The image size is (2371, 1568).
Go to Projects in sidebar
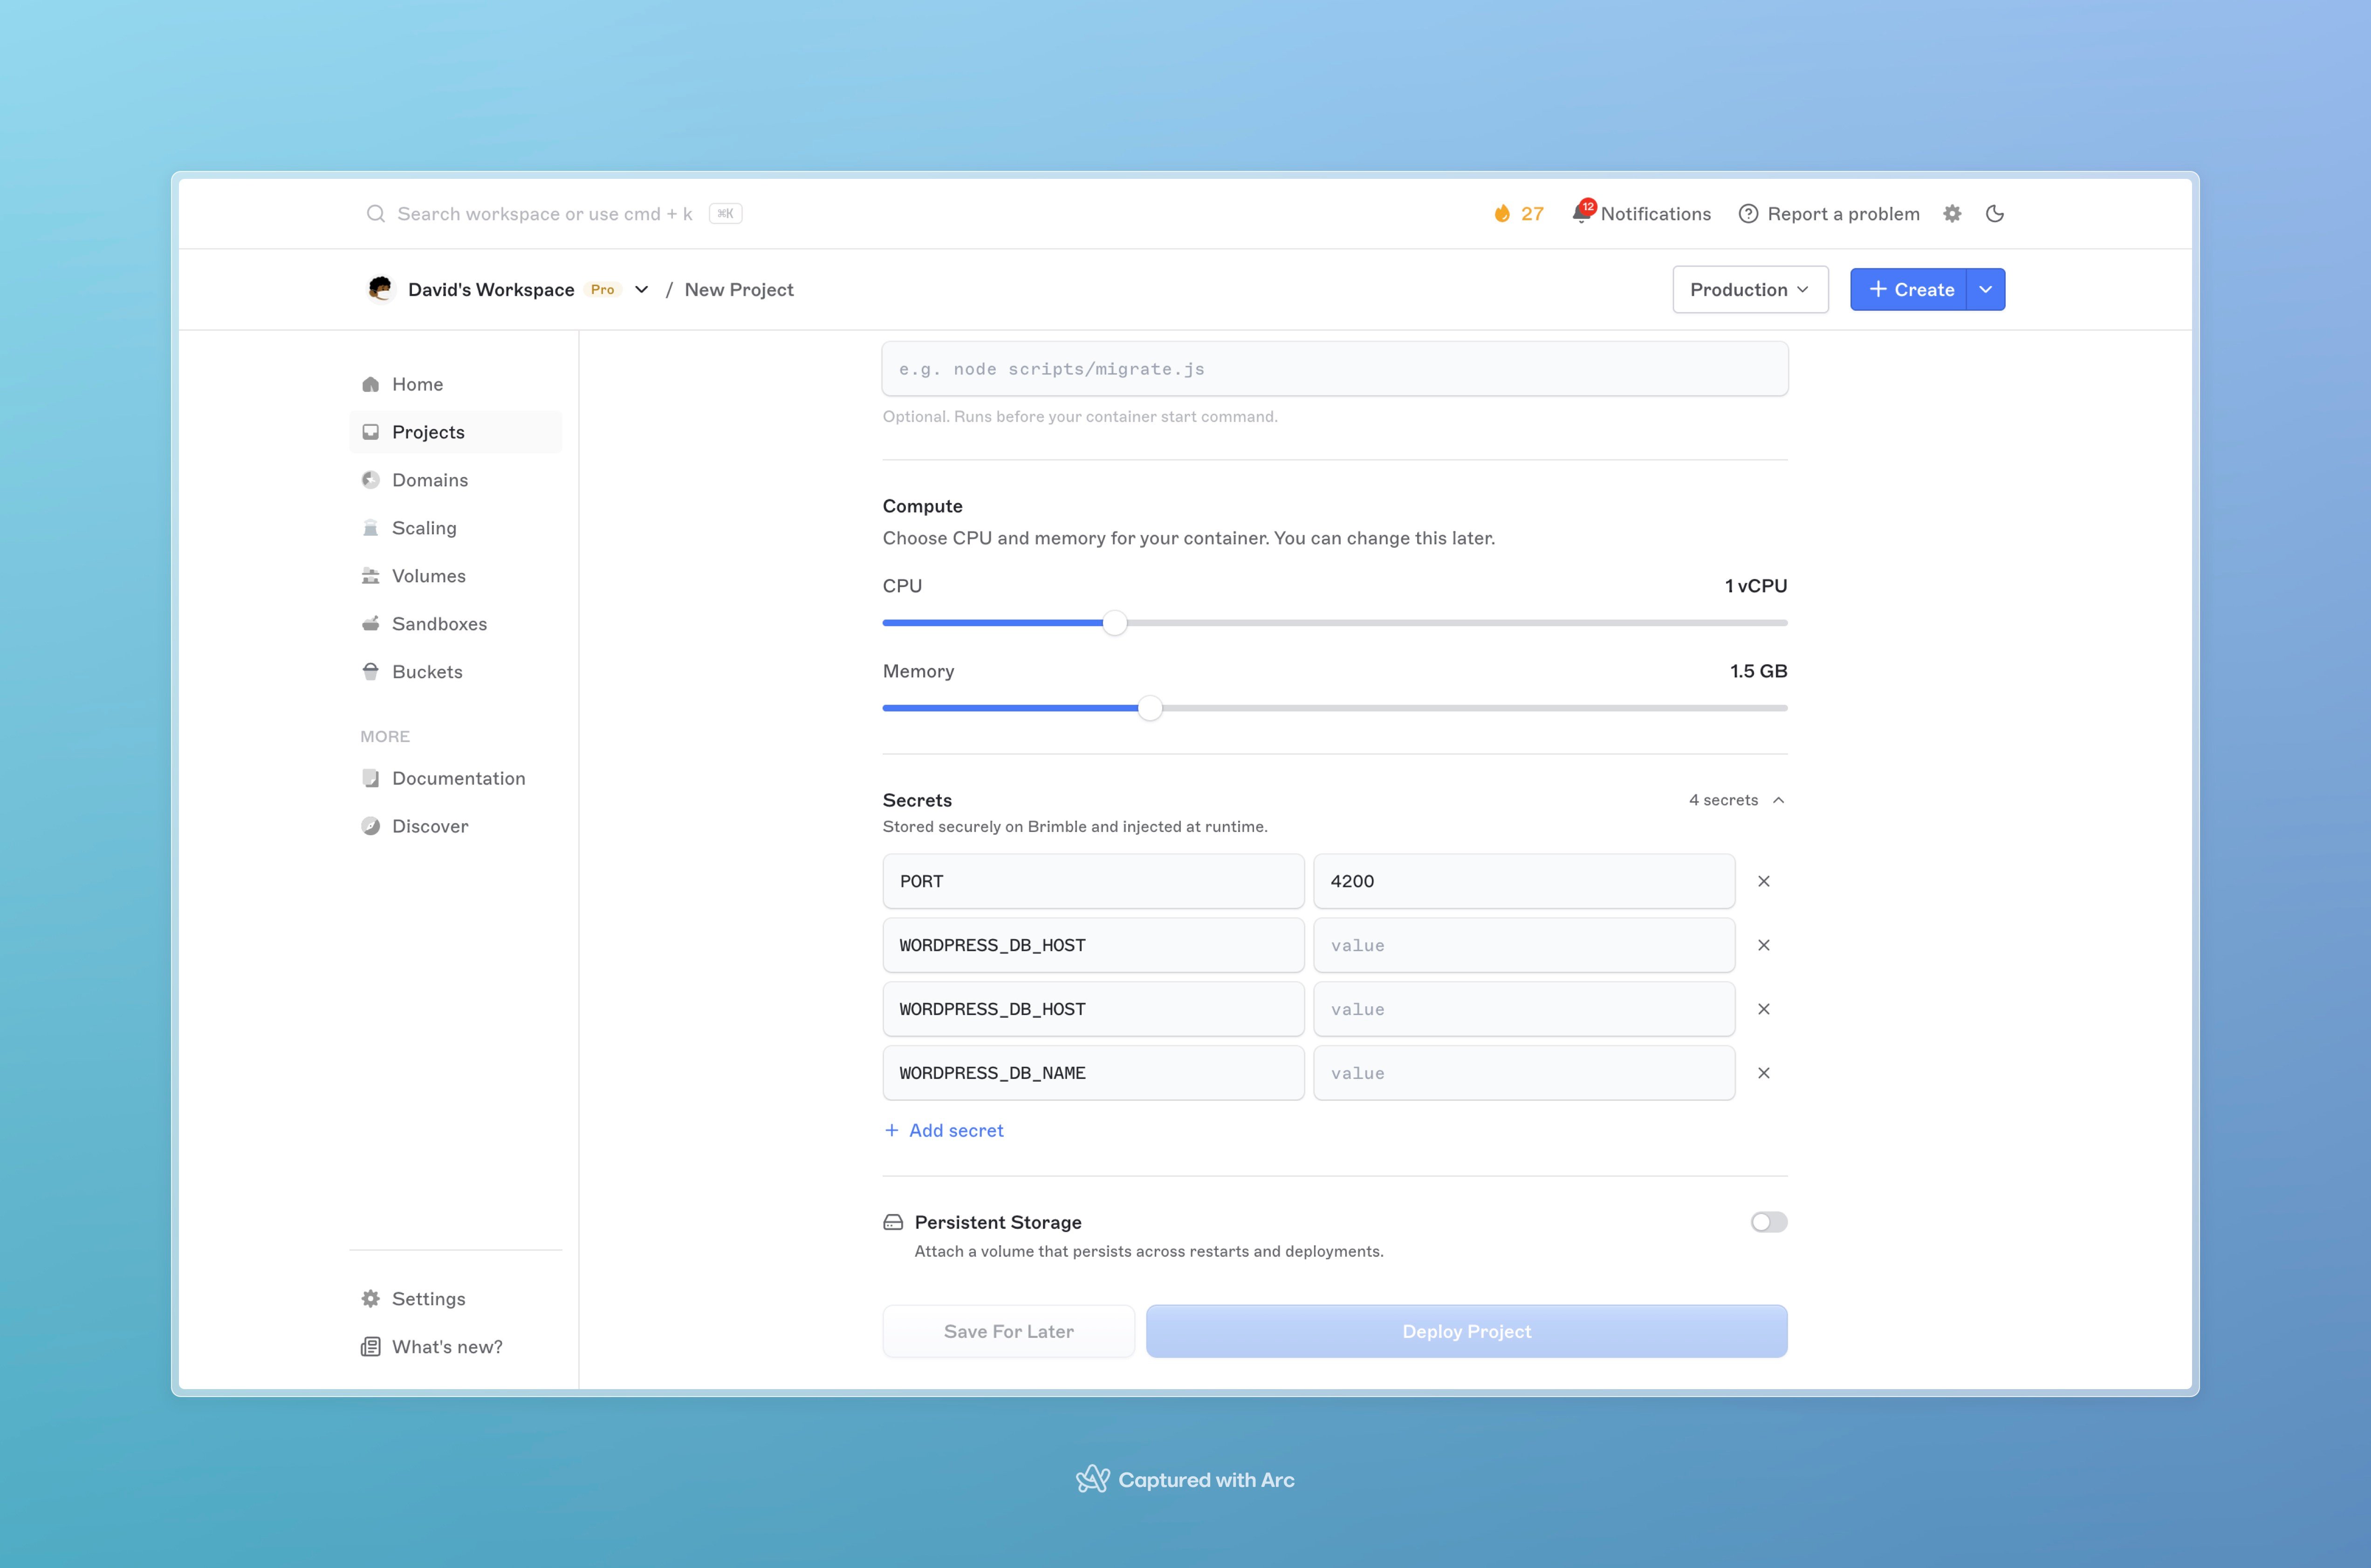455,432
